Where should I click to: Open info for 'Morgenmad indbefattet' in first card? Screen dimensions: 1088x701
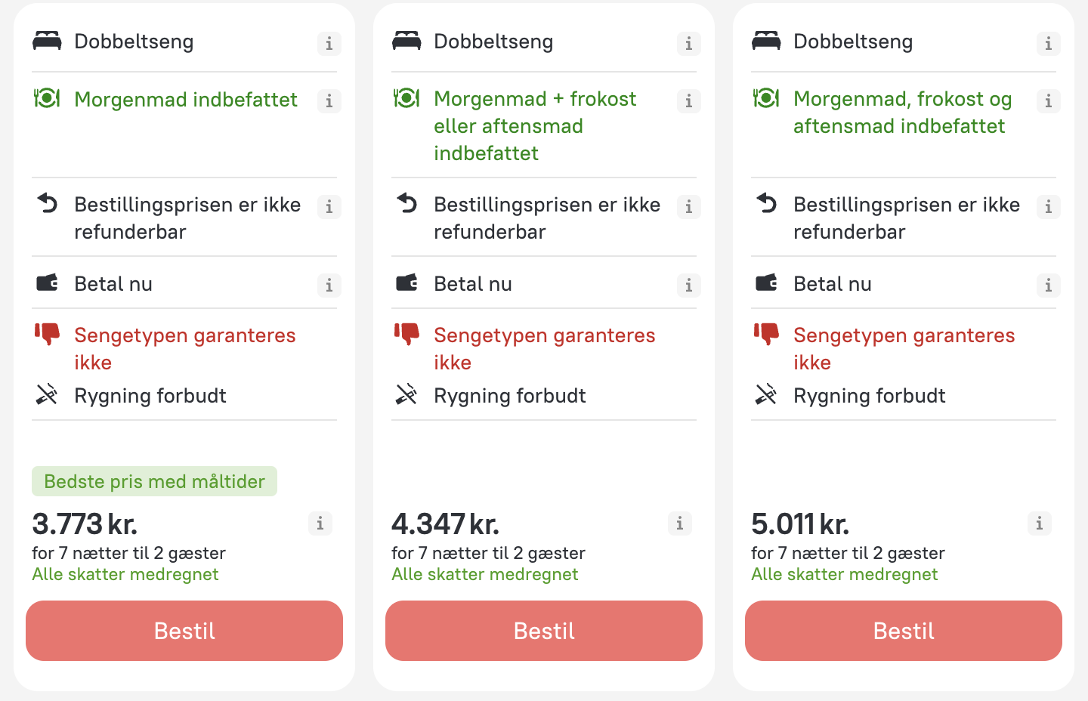click(329, 101)
